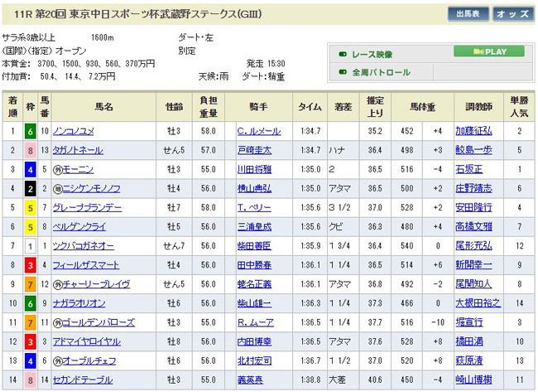538x392 pixels.
Task: Open trainer 加藤征弘 link
Action: coord(473,131)
